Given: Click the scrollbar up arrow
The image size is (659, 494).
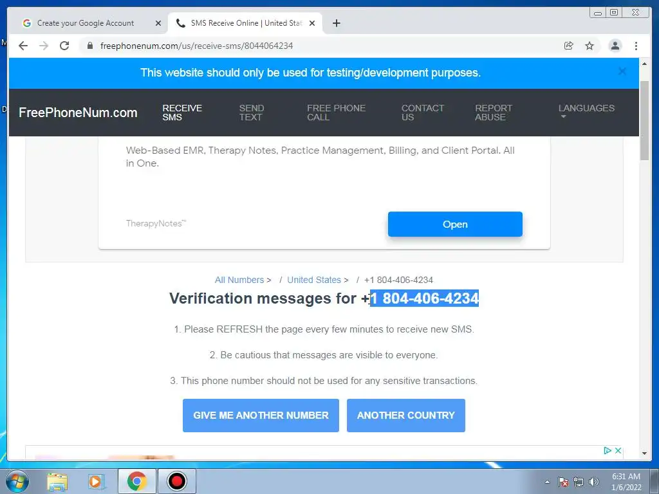Looking at the screenshot, I should (x=644, y=64).
